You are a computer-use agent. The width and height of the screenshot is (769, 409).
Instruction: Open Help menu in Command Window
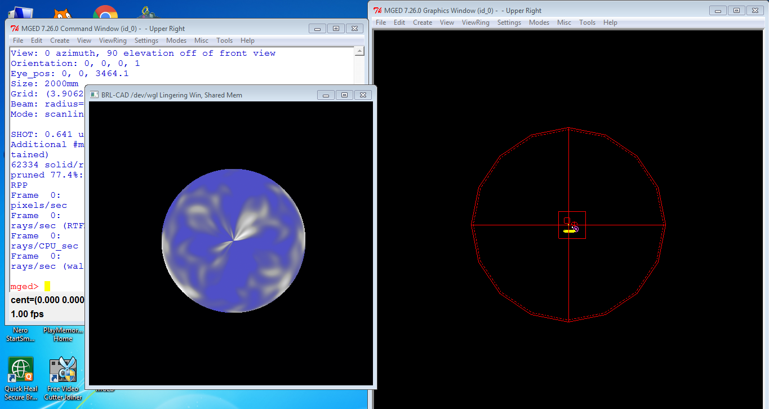coord(247,41)
